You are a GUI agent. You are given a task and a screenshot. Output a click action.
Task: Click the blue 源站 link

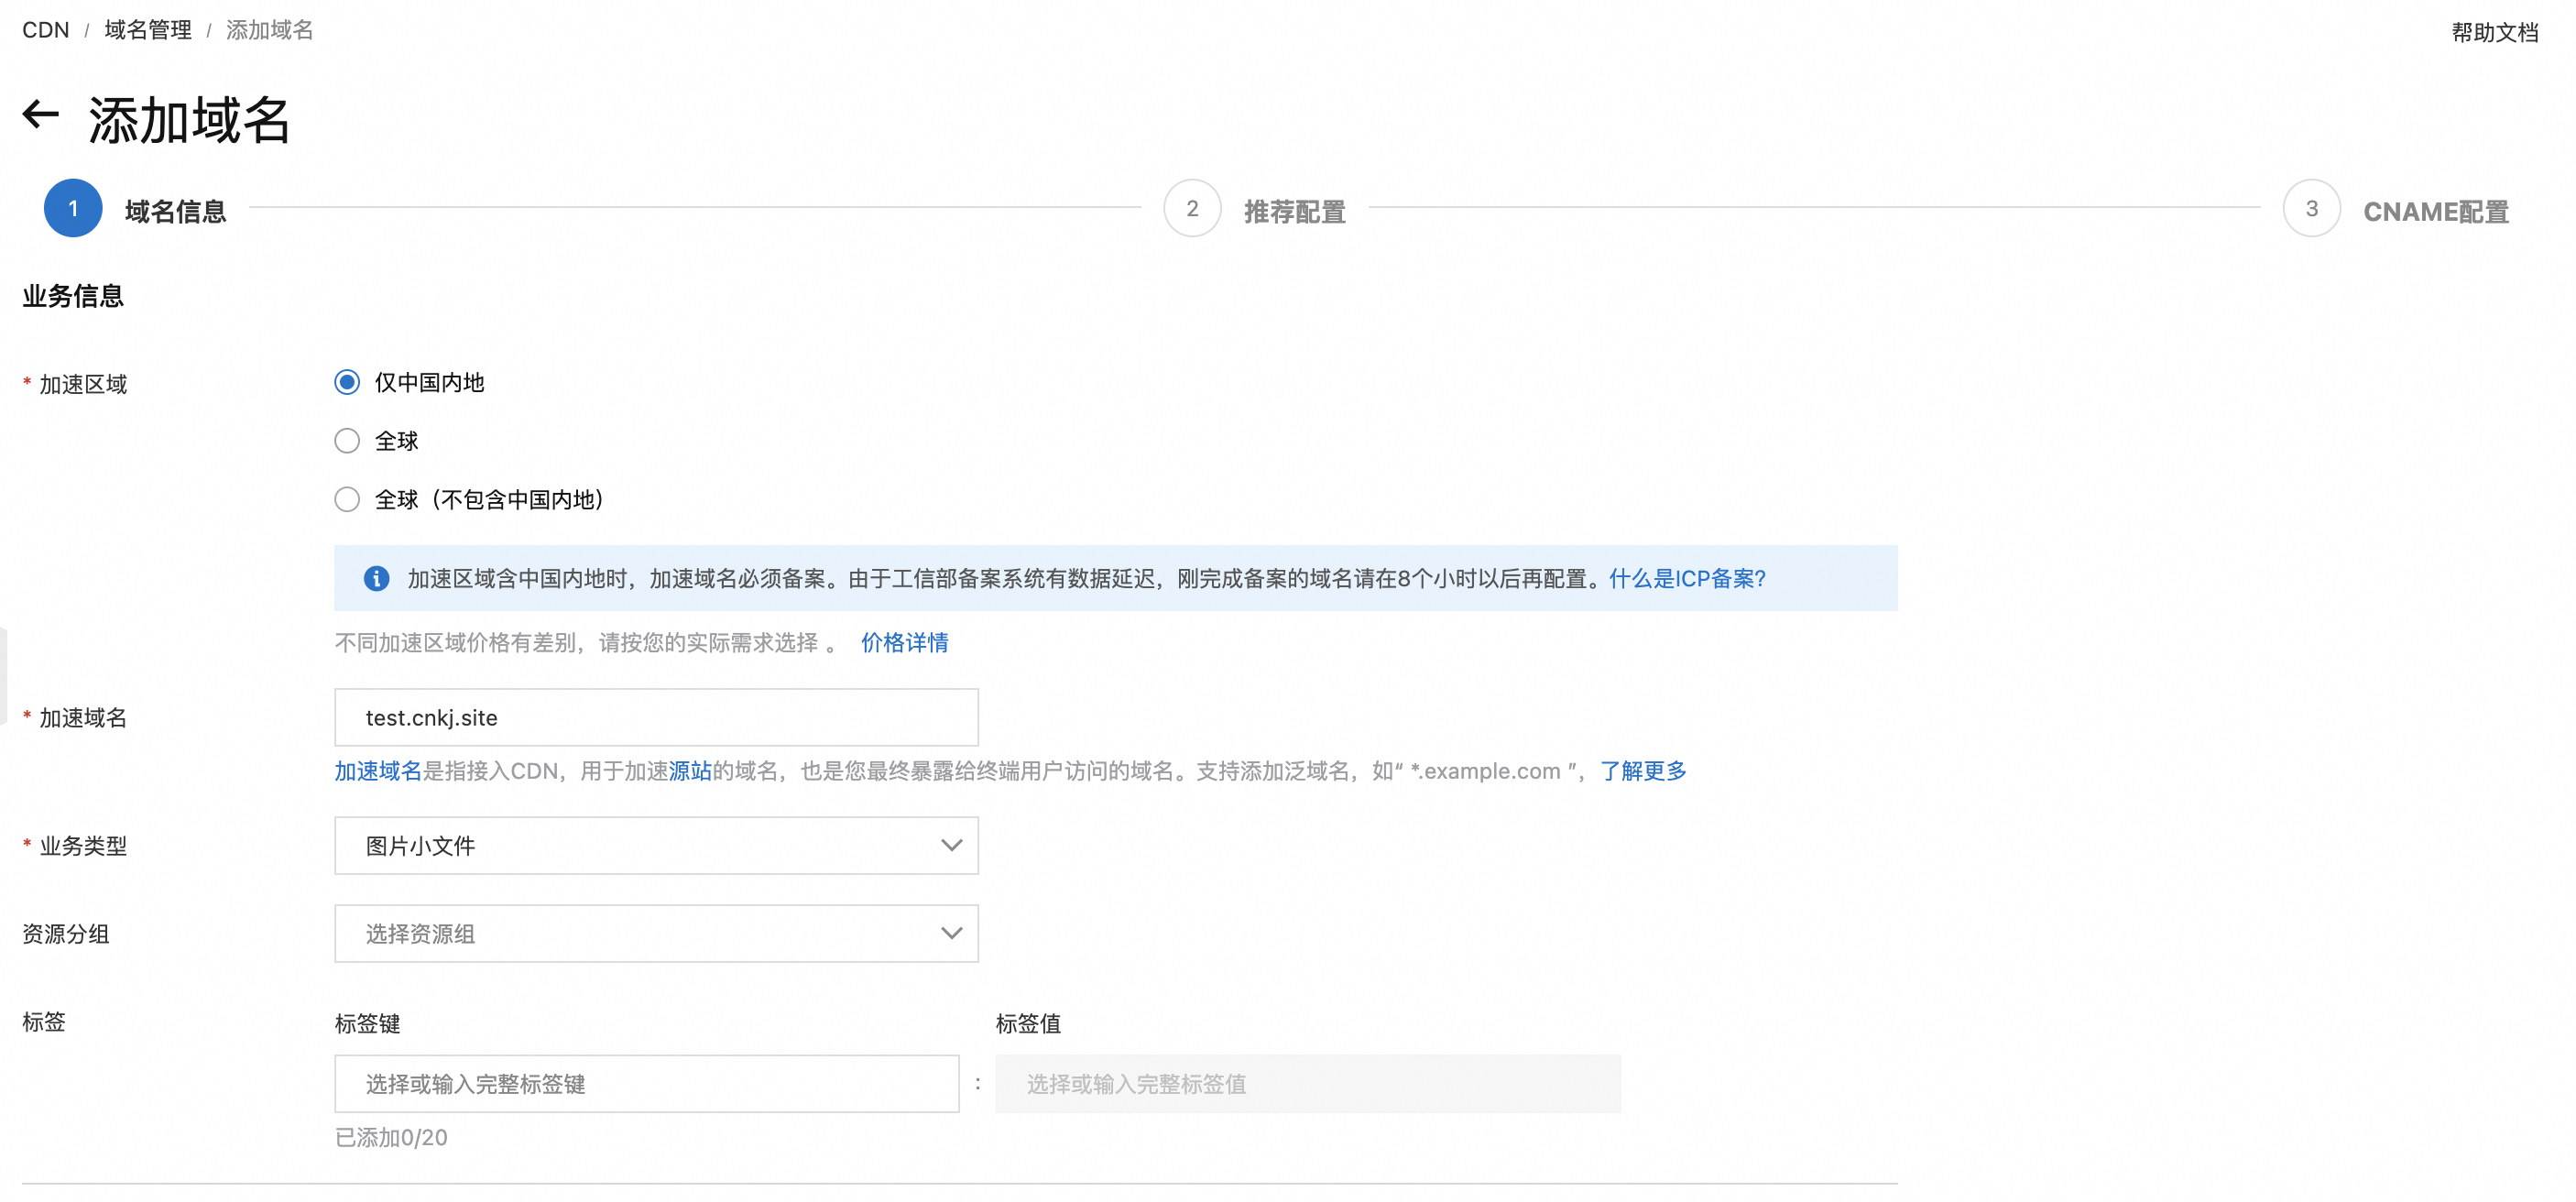(689, 771)
